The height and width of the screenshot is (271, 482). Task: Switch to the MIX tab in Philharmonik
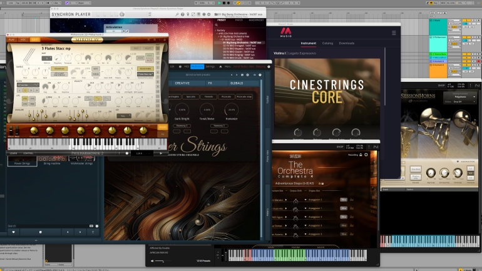[23, 39]
